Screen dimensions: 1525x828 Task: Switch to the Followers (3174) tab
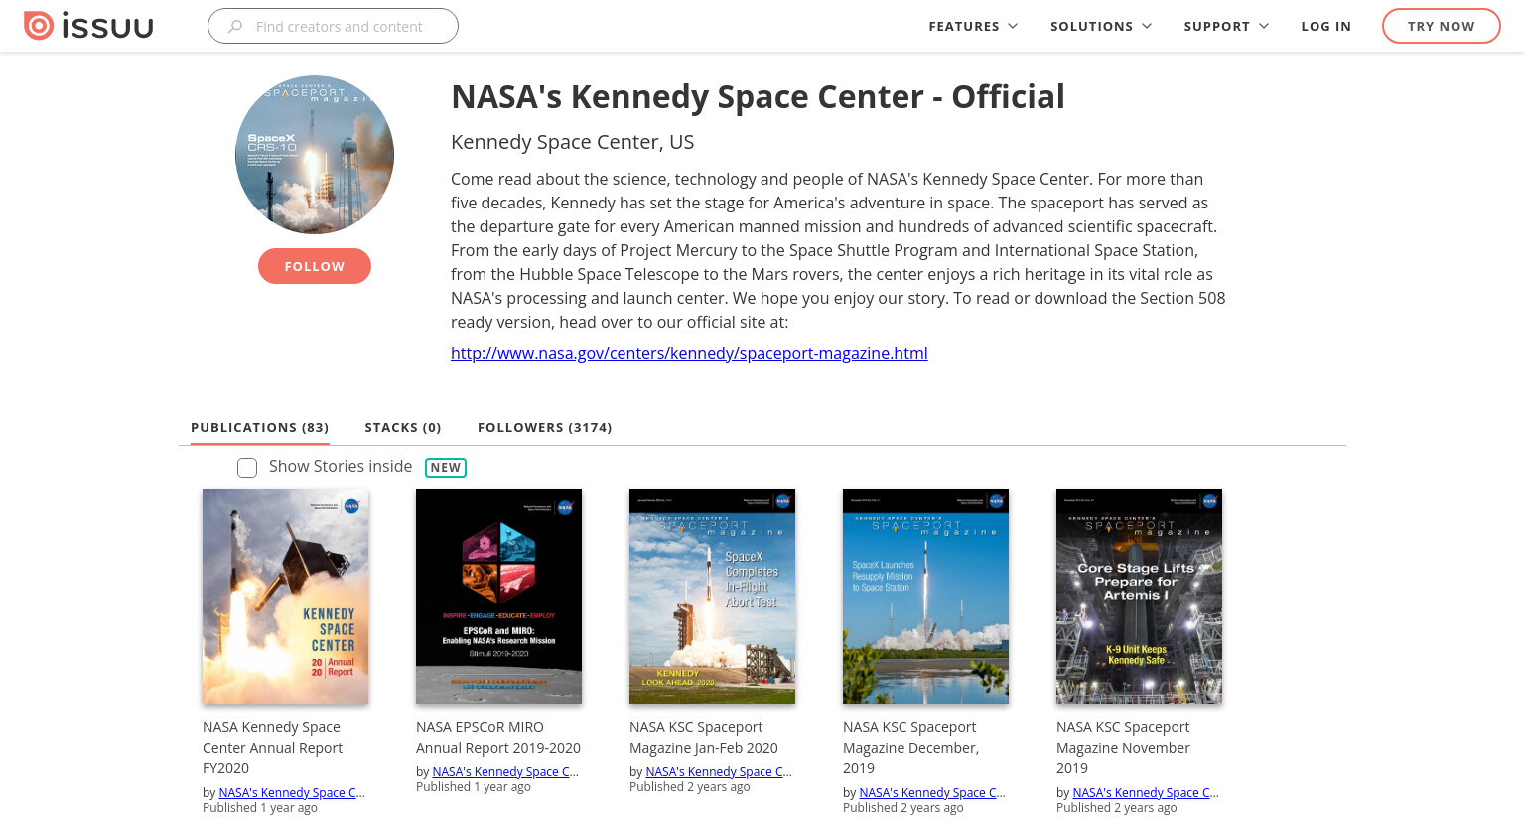coord(544,427)
